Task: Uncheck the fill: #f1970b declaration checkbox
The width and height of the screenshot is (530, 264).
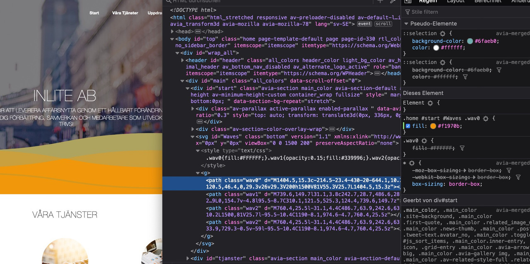Action: (x=408, y=126)
